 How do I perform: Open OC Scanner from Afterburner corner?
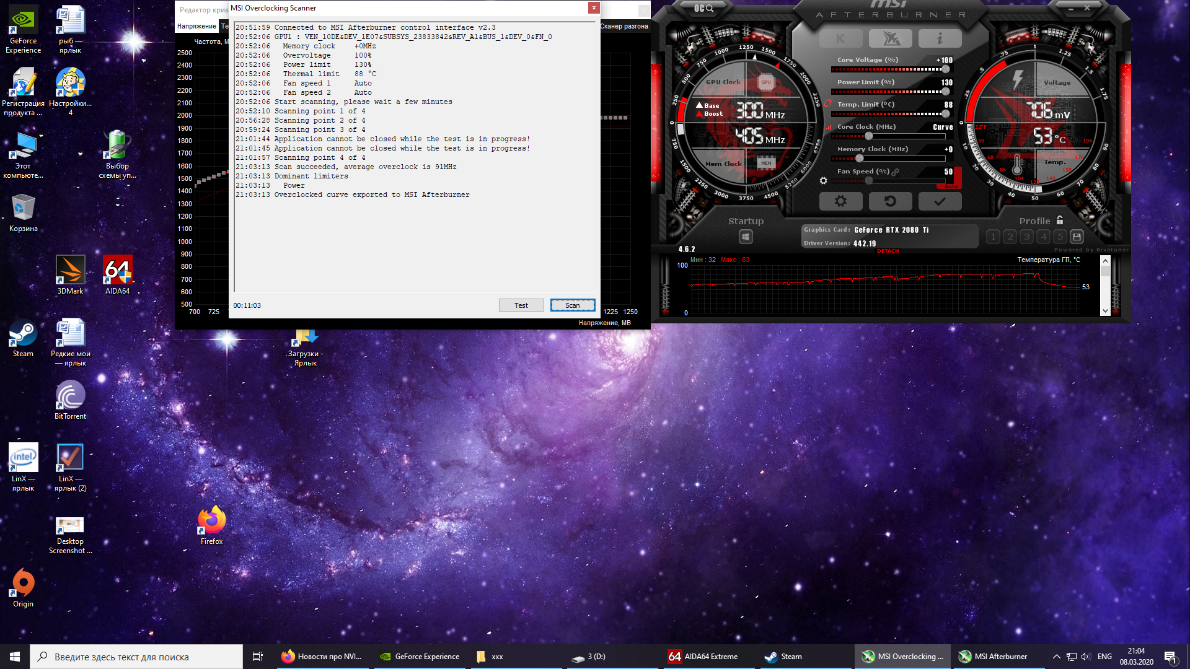[x=703, y=8]
